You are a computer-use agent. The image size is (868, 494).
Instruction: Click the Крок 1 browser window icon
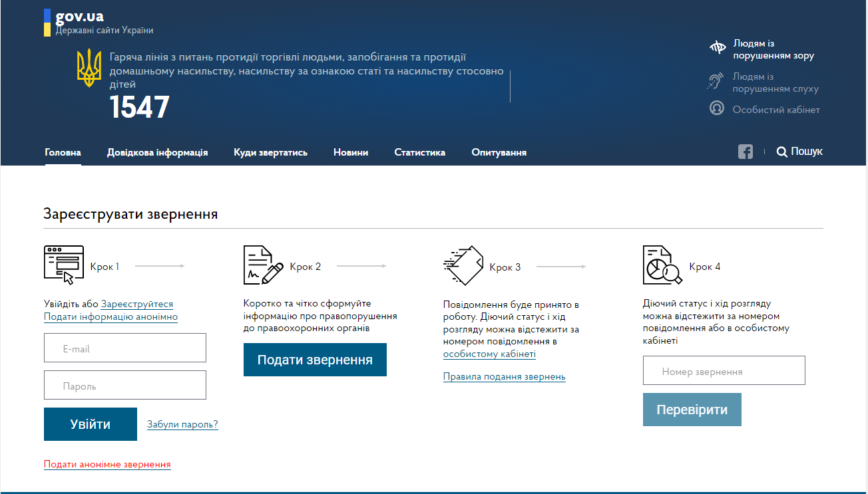tap(64, 265)
